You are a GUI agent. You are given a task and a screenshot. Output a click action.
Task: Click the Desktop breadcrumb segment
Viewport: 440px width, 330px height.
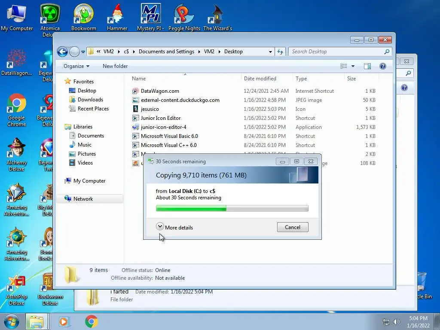point(233,52)
